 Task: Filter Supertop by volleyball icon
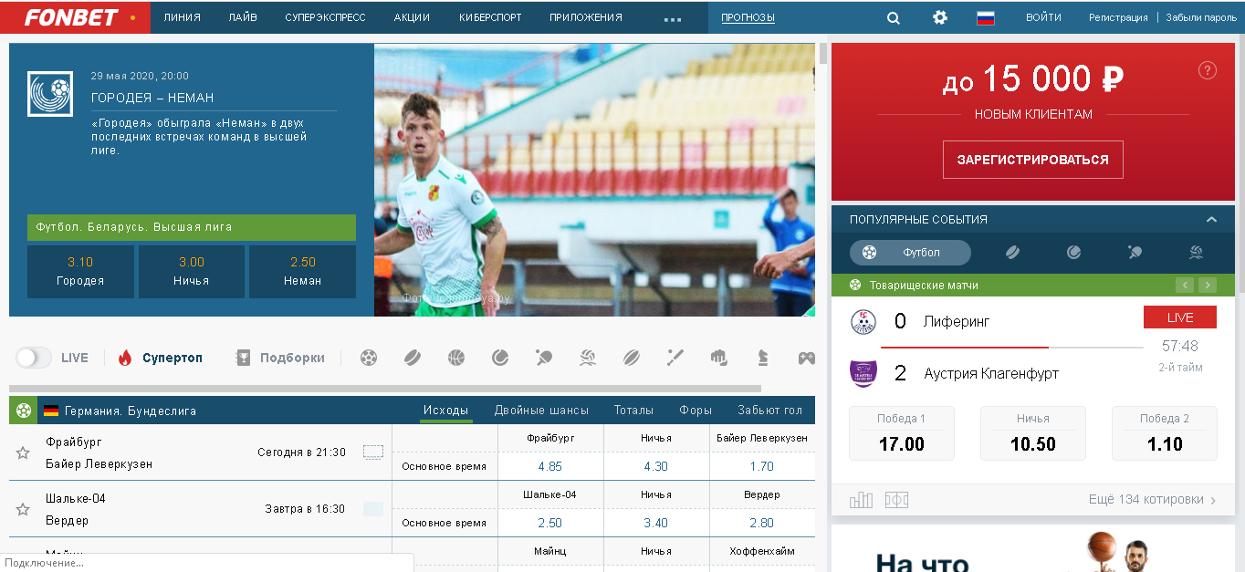click(588, 358)
